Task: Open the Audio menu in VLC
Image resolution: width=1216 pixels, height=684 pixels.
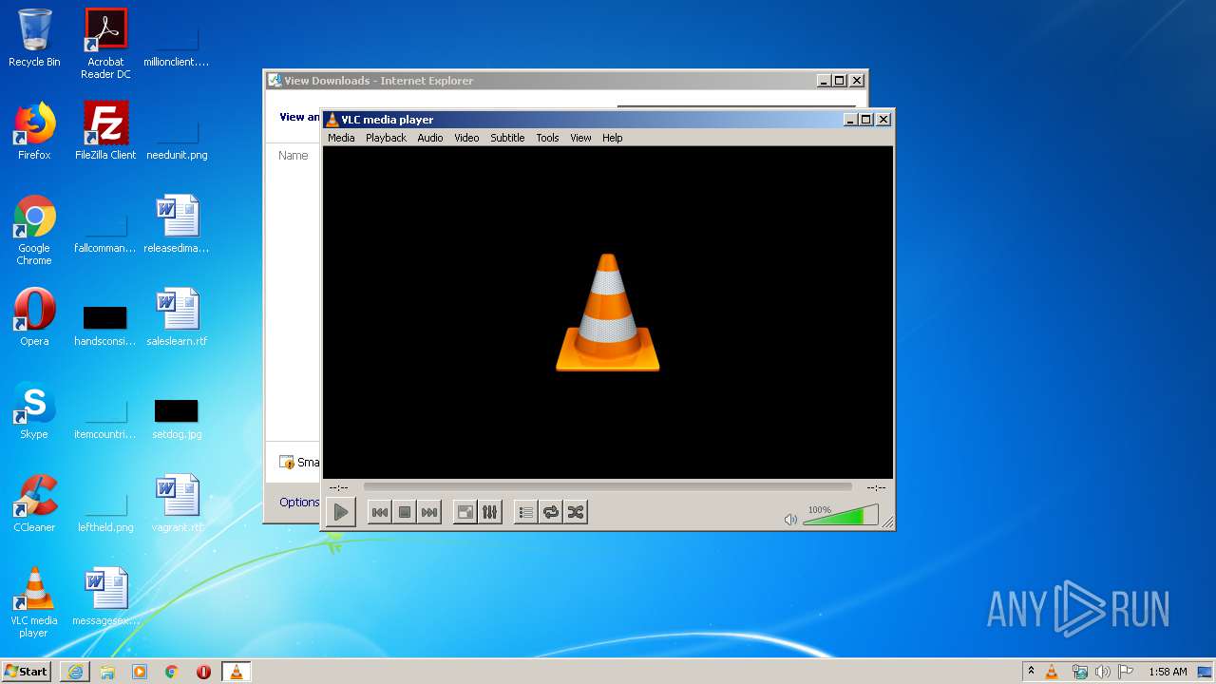Action: [430, 138]
